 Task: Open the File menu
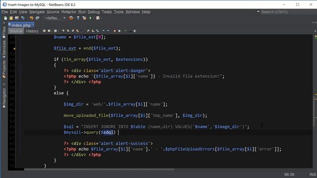tap(4, 12)
